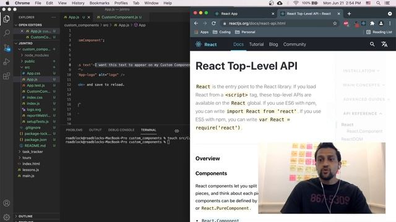Open the History menu in menu bar
The width and height of the screenshot is (396, 222).
(x=78, y=3)
